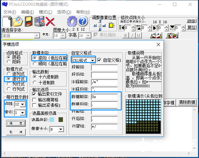
Task: Open the 文件(F) menu
Action: 9,12
